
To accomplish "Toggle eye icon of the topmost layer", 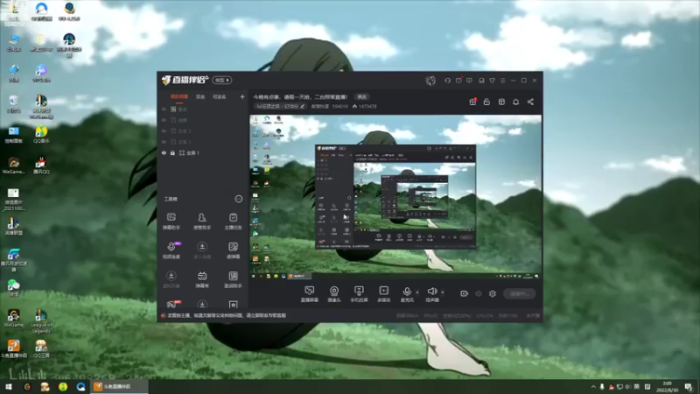I will point(164,109).
